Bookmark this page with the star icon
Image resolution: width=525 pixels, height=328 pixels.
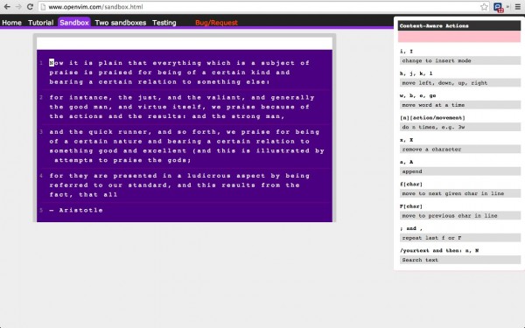pos(484,7)
